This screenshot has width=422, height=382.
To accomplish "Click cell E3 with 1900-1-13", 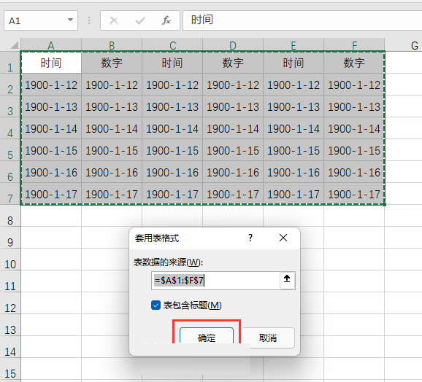I will 294,106.
